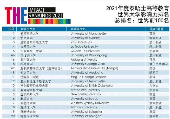Click the University of Sydney entry

pyautogui.click(x=85, y=38)
